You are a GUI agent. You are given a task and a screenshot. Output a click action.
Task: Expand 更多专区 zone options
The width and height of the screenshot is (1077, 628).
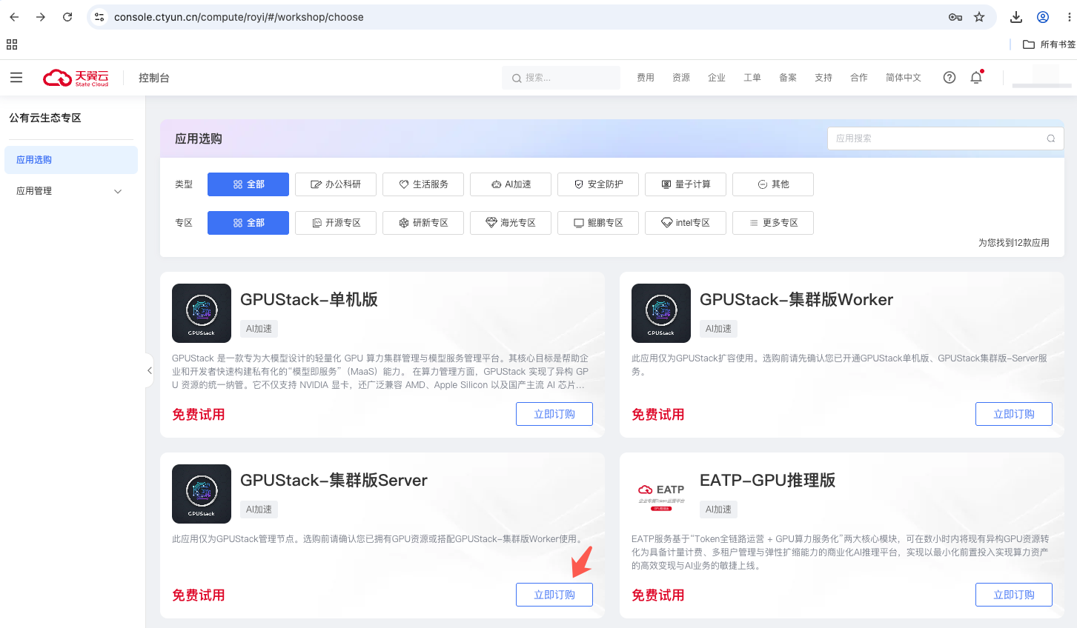pyautogui.click(x=773, y=223)
